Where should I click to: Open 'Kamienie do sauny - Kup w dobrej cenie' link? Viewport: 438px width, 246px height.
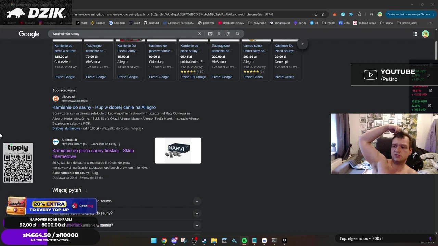coord(104,107)
